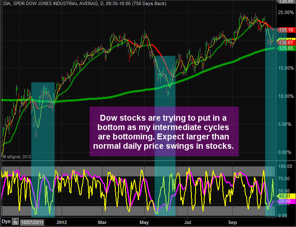Viewport: 296px width, 227px height.
Task: Click the Sep time axis label
Action: (x=232, y=222)
